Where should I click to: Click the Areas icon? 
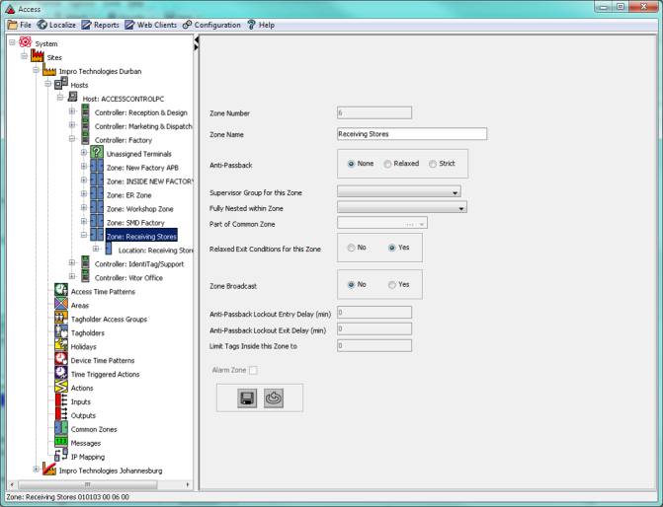pyautogui.click(x=61, y=305)
